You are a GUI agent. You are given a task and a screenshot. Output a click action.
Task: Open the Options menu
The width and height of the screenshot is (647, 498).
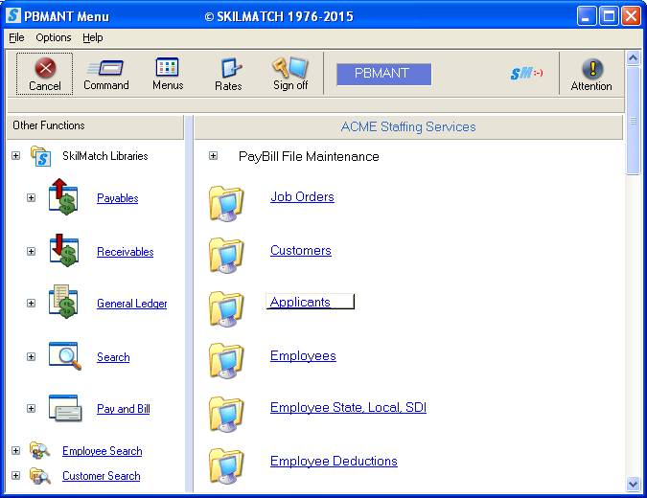(54, 37)
